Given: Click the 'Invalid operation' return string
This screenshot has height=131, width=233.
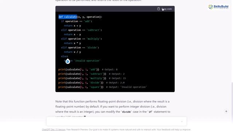Looking at the screenshot, I should (87, 61).
